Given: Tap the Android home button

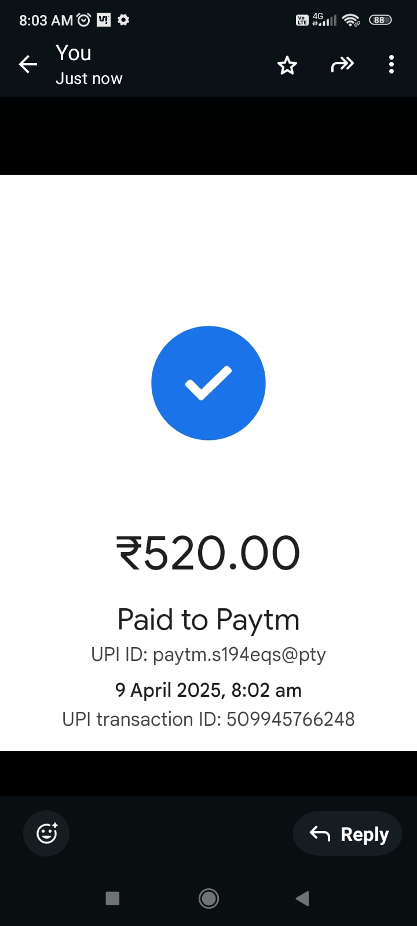Looking at the screenshot, I should [x=209, y=898].
